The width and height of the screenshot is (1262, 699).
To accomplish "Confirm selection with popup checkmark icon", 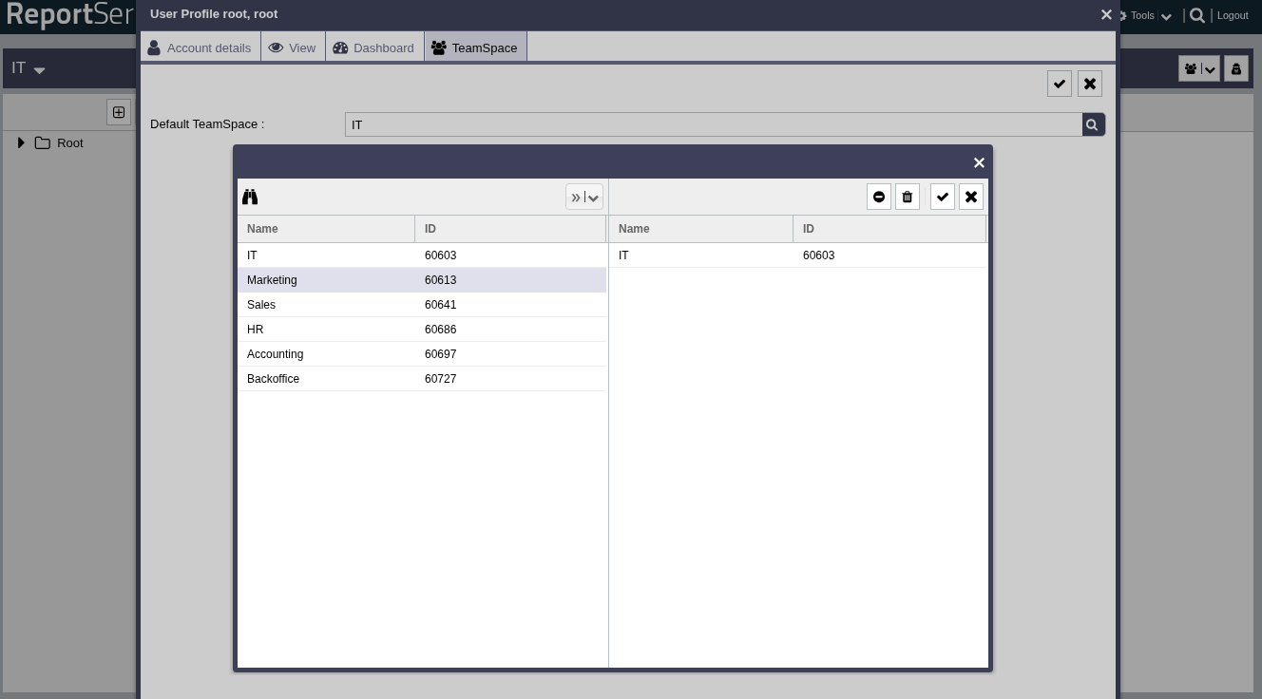I will (943, 197).
